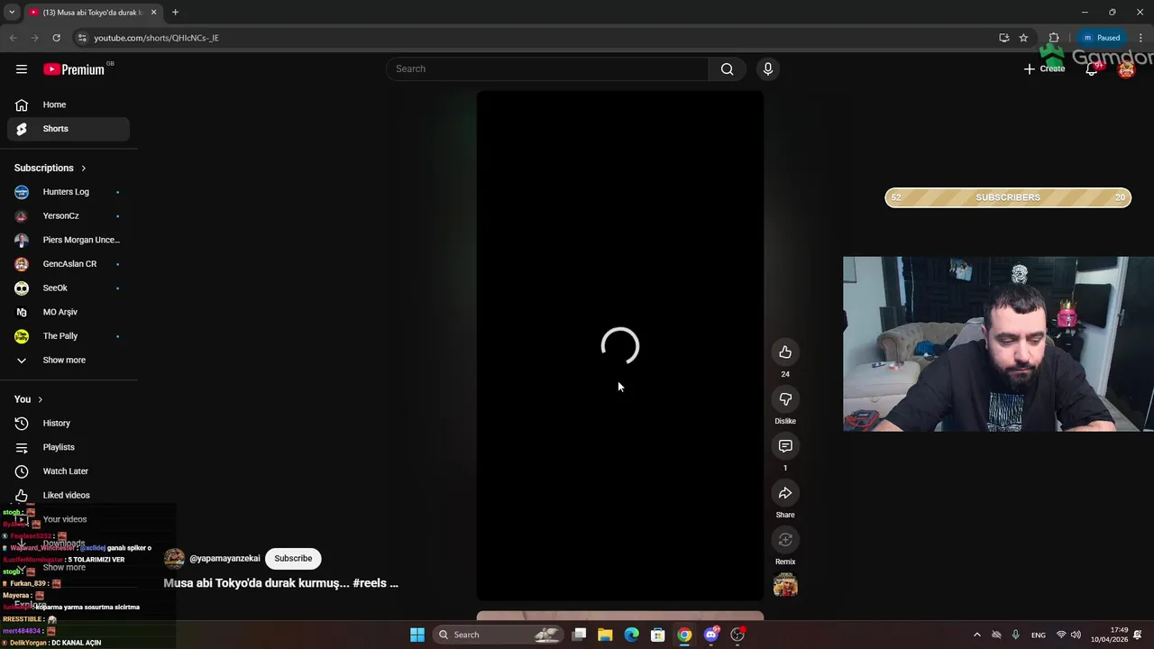The height and width of the screenshot is (649, 1154).
Task: Open Playlists in the sidebar
Action: 69,447
